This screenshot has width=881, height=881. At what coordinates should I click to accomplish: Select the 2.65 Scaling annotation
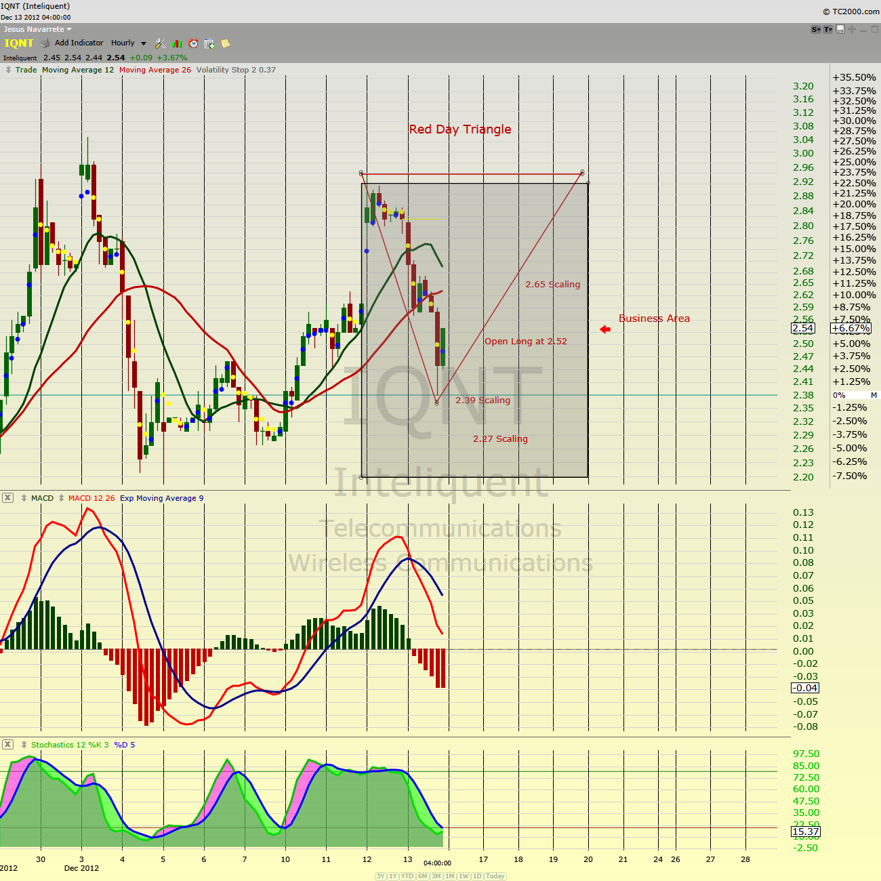[553, 285]
